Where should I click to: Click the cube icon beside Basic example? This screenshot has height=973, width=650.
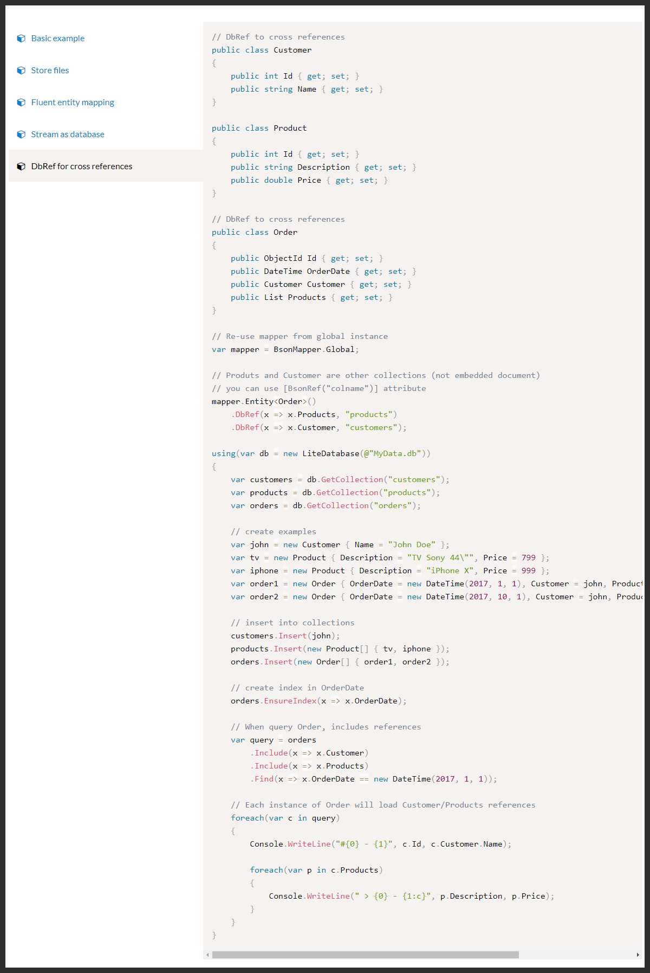[21, 39]
